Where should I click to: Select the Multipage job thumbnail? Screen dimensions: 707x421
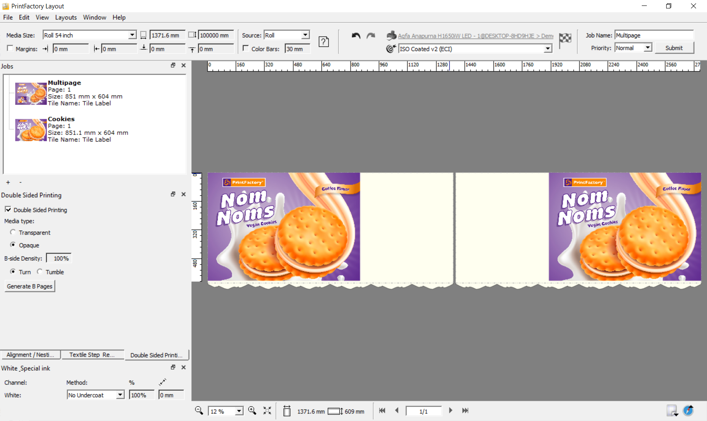coord(31,93)
